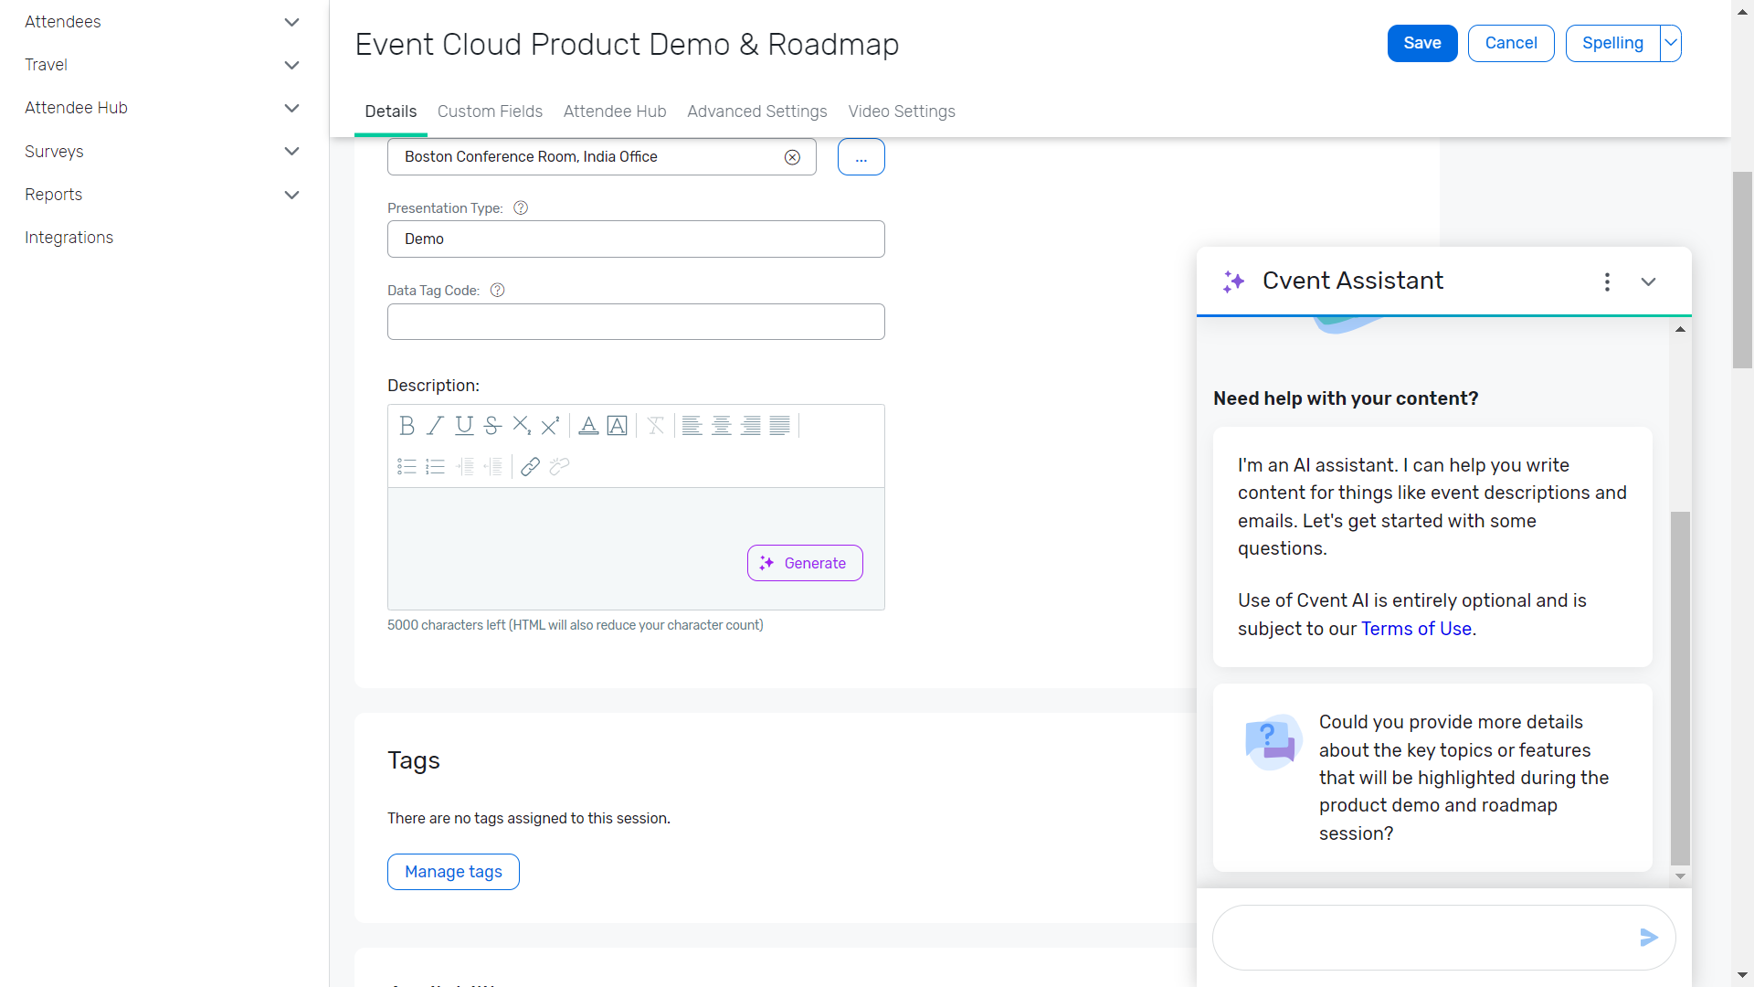Send message to Cvent Assistant
The height and width of the screenshot is (987, 1754).
pyautogui.click(x=1649, y=938)
